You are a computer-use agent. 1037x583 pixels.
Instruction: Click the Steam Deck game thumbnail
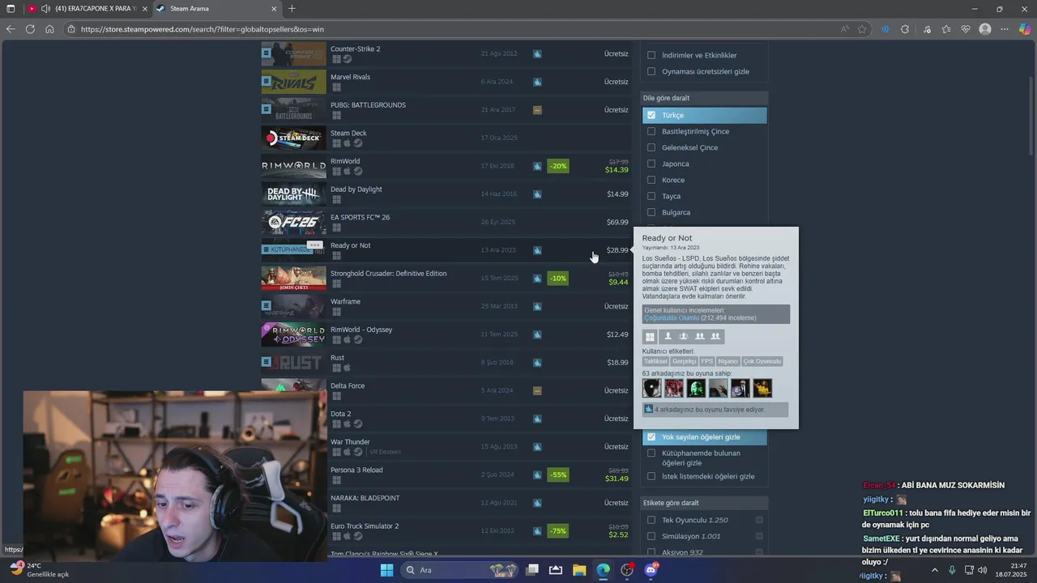pyautogui.click(x=293, y=138)
